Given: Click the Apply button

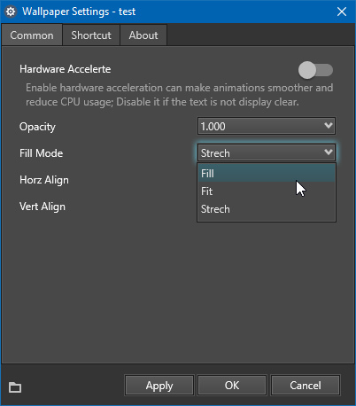Looking at the screenshot, I should pyautogui.click(x=159, y=386).
